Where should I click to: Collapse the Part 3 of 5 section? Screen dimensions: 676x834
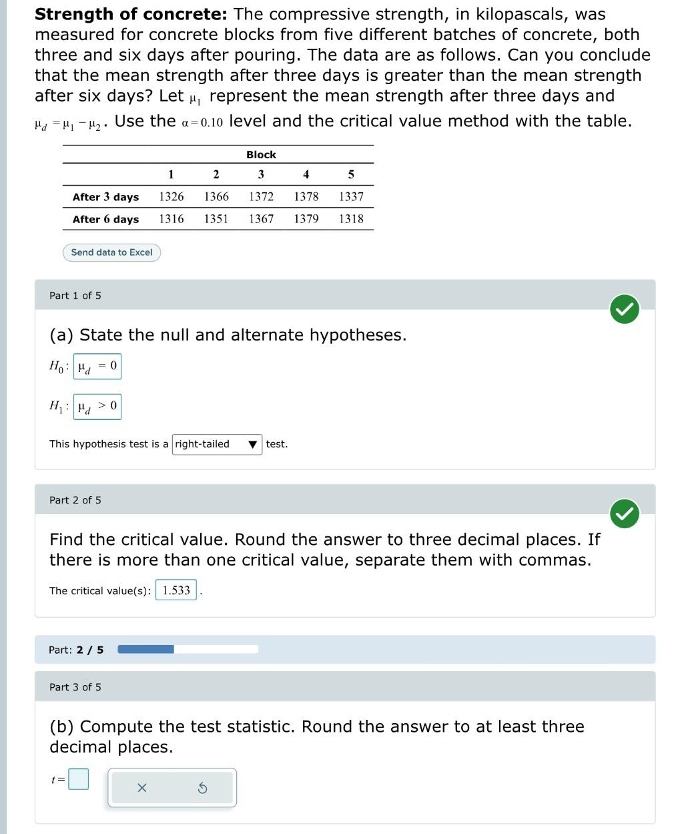coord(75,686)
